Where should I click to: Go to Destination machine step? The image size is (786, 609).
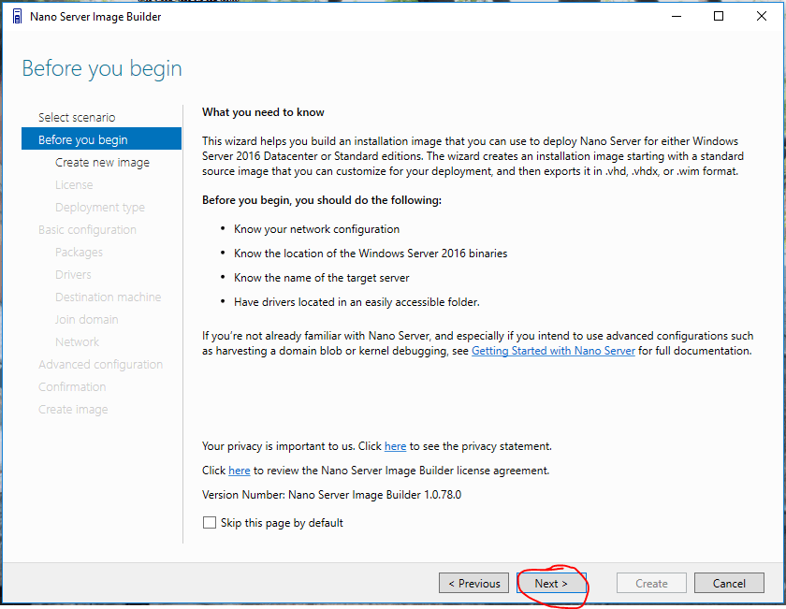coord(108,297)
